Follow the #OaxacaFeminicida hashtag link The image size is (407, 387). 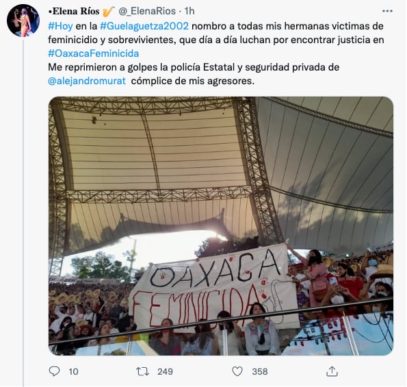[94, 53]
